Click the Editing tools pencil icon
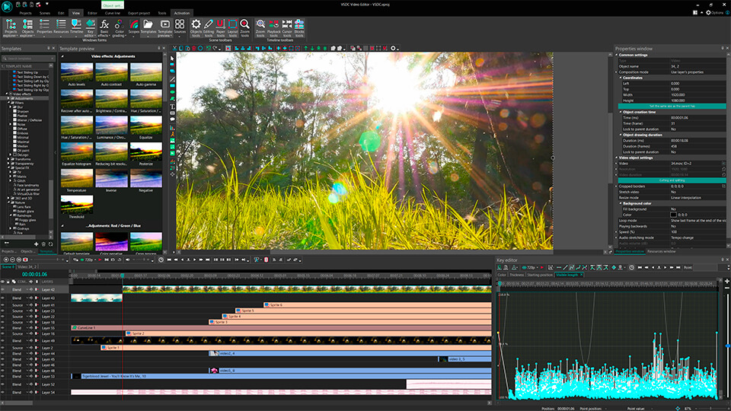 209,28
